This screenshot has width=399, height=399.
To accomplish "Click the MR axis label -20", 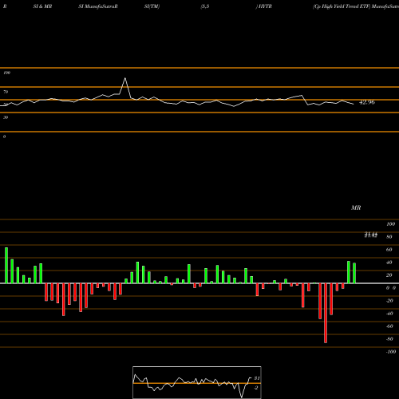I will point(389,301).
